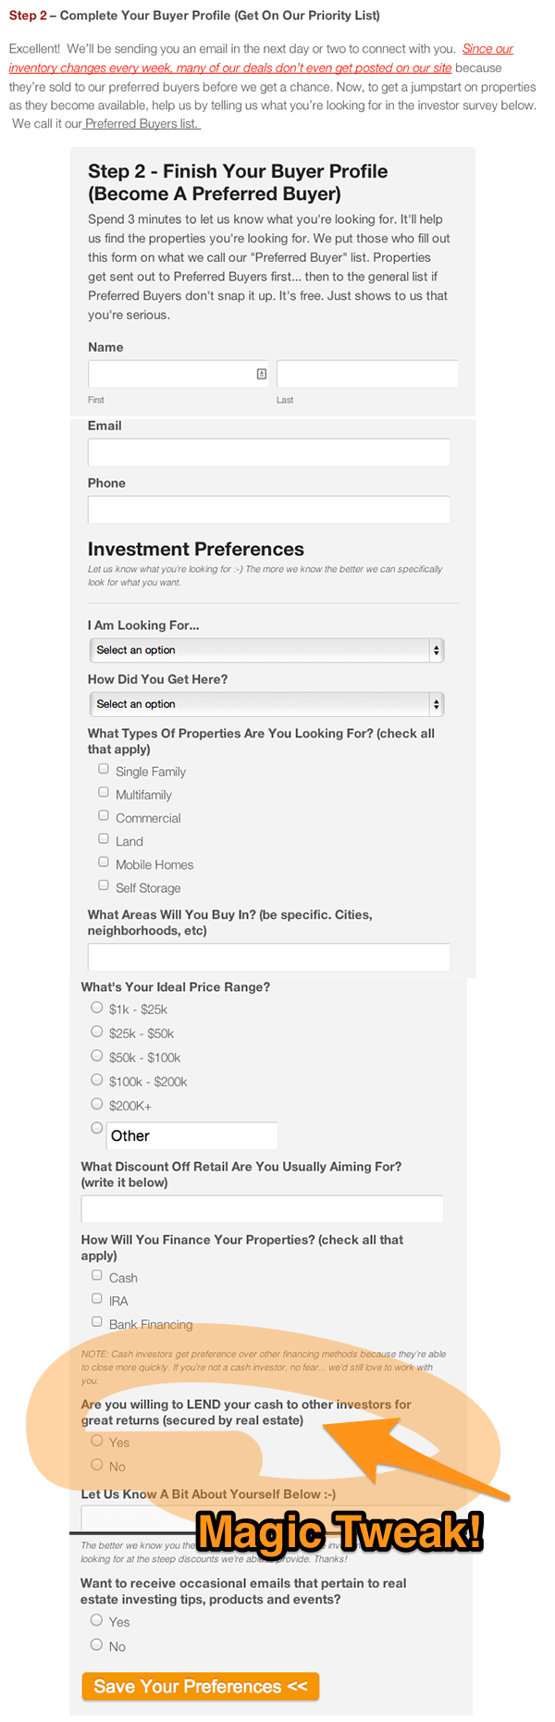The image size is (555, 1722).
Task: Select Yes for lending cash to investors
Action: [96, 1441]
